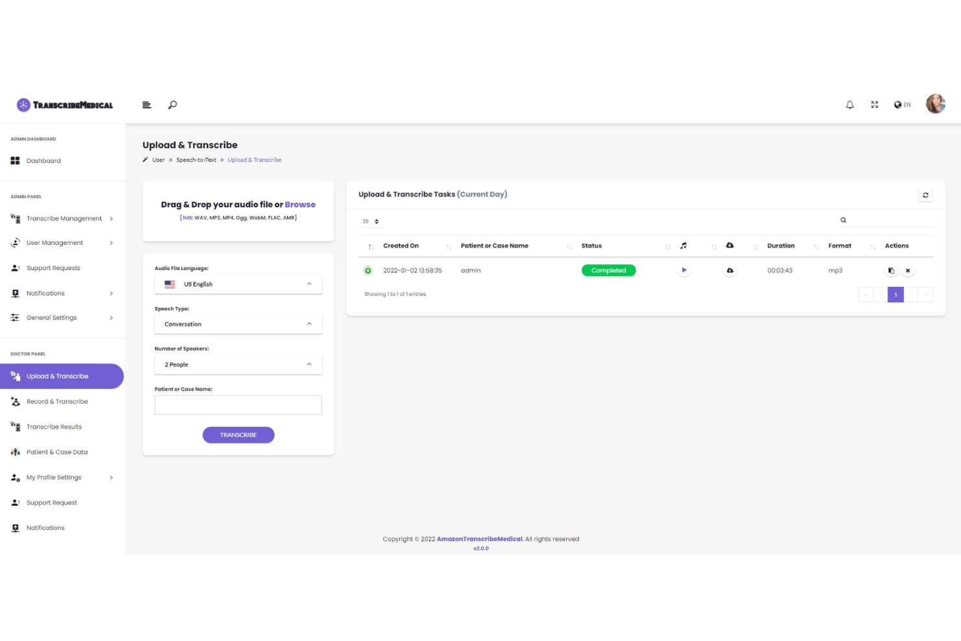
Task: Open the EN language selector
Action: click(902, 105)
